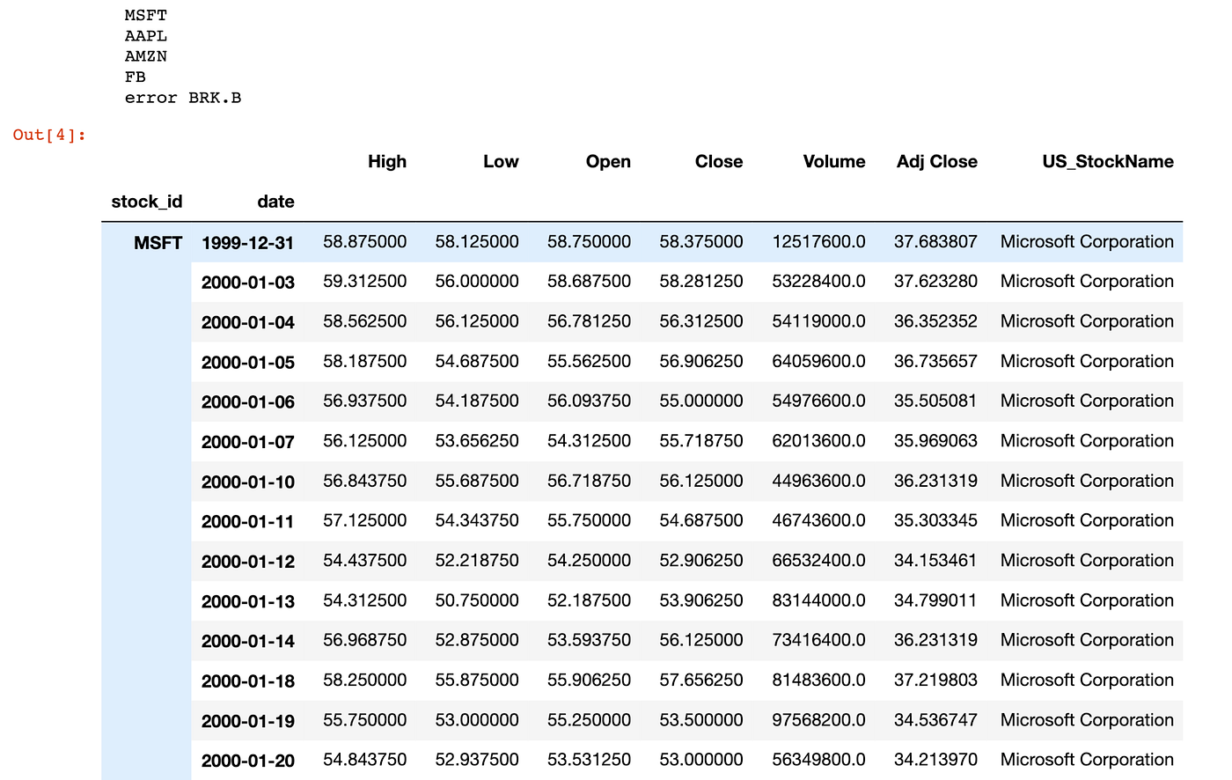The width and height of the screenshot is (1232, 780).
Task: Select the Low column header
Action: [501, 161]
